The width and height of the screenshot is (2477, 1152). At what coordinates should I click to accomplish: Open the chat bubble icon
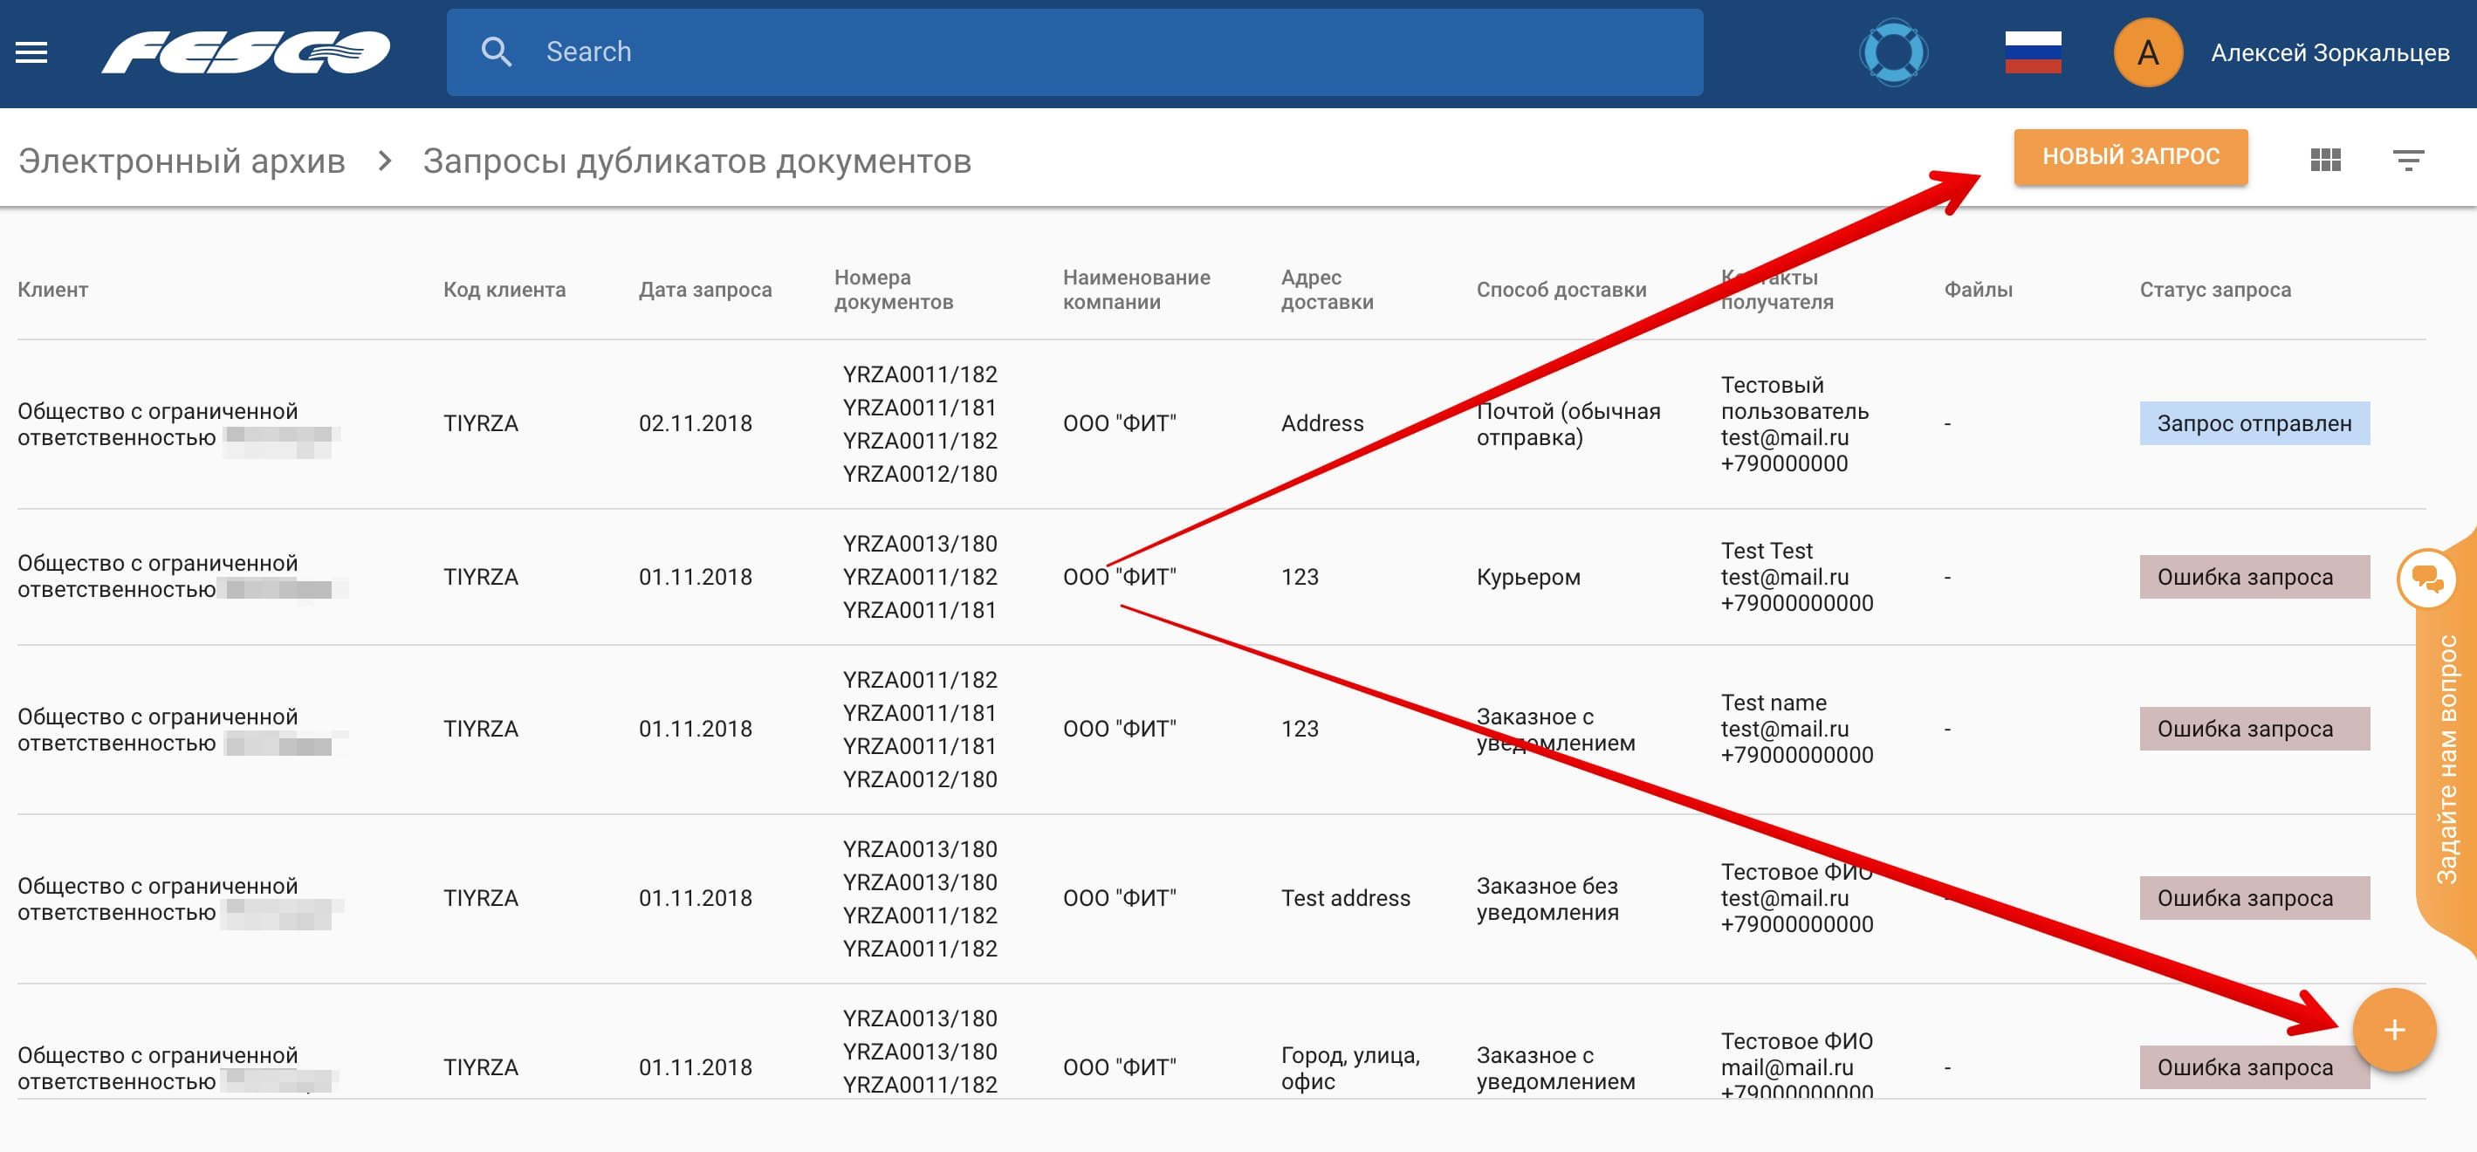tap(2427, 579)
